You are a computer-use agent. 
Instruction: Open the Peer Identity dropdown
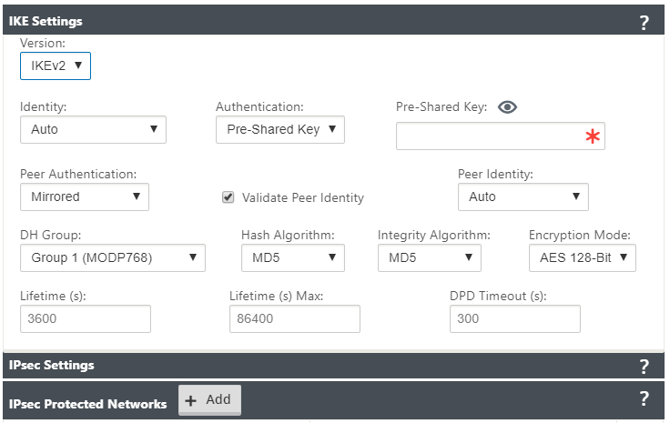pos(523,196)
